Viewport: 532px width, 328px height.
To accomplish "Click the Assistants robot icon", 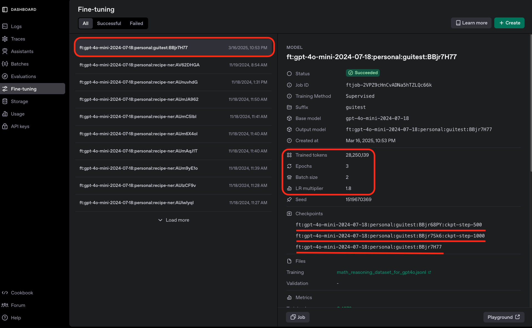I will pyautogui.click(x=5, y=51).
